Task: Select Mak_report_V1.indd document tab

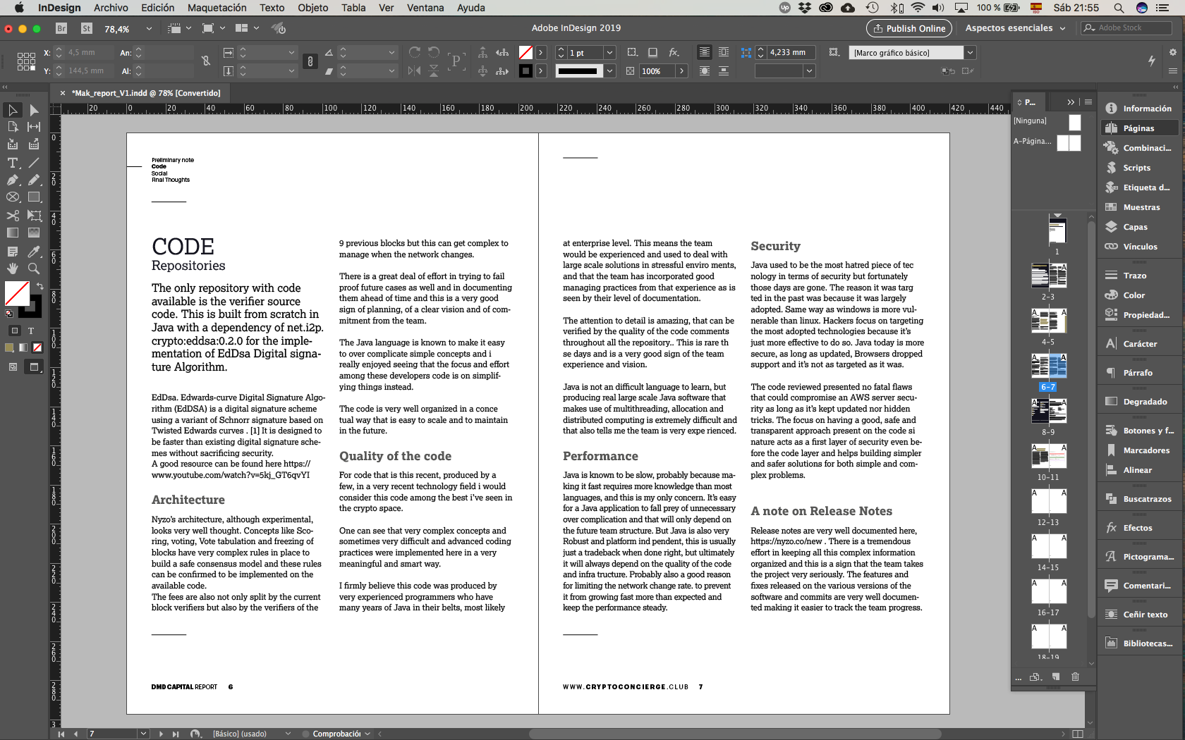Action: 146,93
